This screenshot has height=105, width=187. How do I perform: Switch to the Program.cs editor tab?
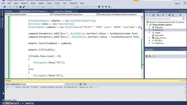[42, 11]
